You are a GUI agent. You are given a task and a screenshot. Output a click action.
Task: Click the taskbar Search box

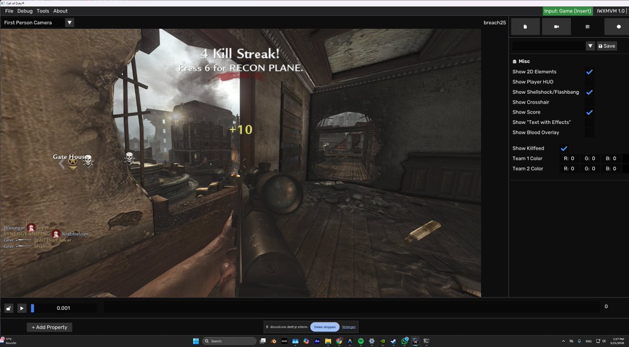230,341
